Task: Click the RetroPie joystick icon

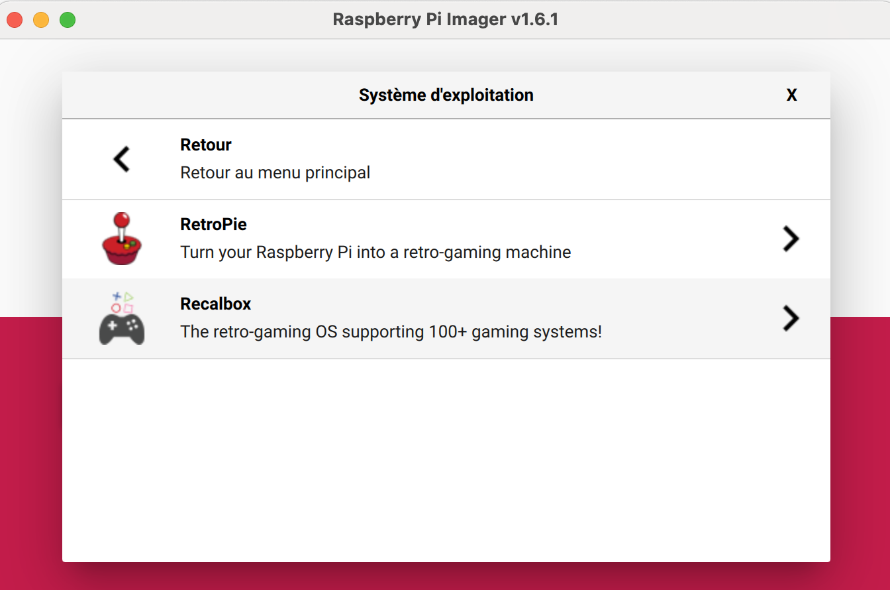Action: (x=122, y=239)
